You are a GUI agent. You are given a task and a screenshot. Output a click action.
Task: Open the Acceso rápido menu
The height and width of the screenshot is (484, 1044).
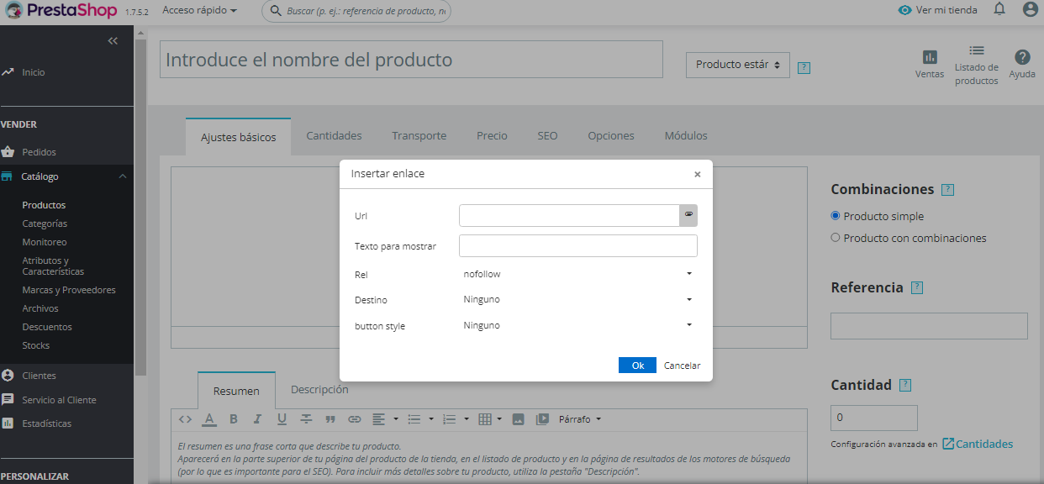pyautogui.click(x=199, y=10)
